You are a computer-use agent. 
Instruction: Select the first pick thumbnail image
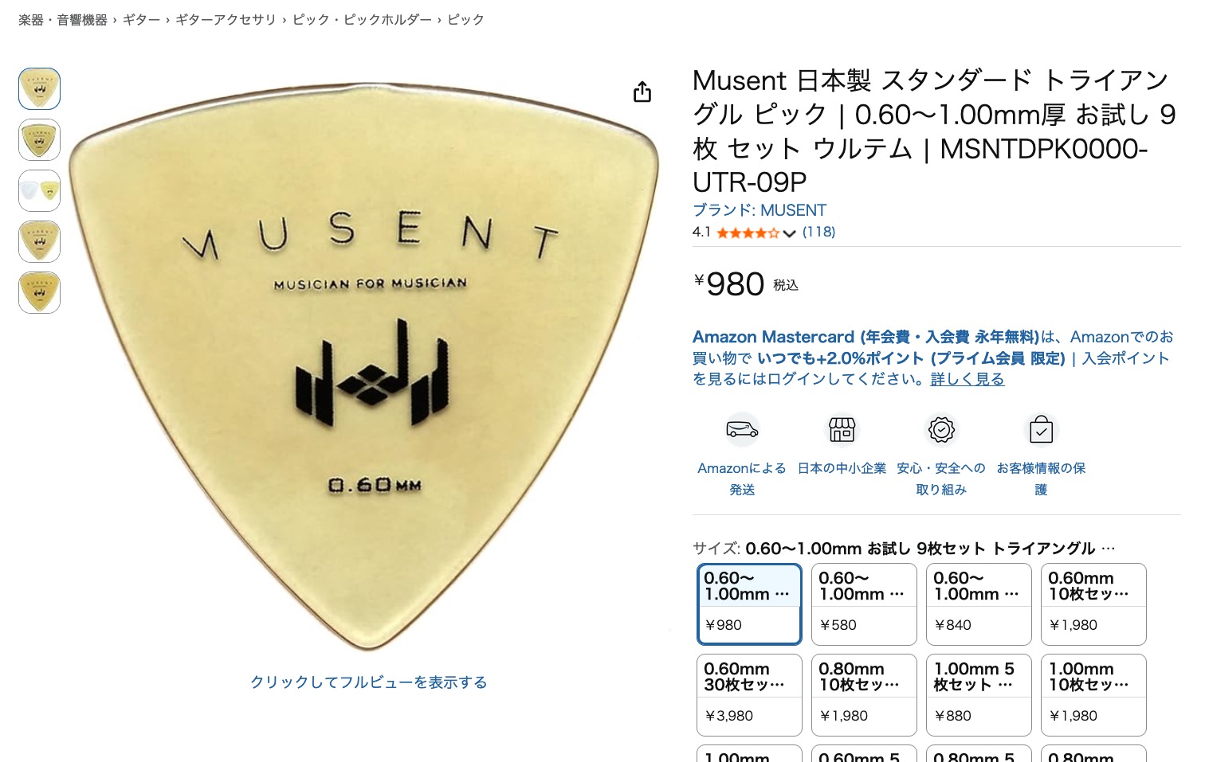click(x=39, y=88)
